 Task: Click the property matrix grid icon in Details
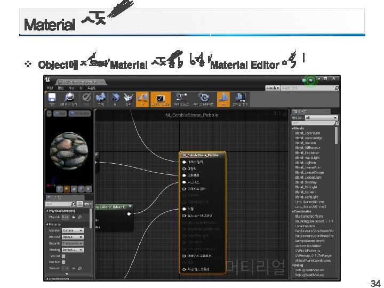[80, 204]
